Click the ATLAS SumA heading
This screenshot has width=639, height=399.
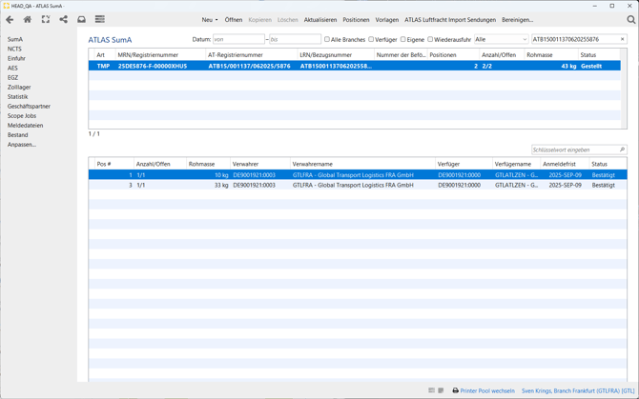pyautogui.click(x=110, y=40)
